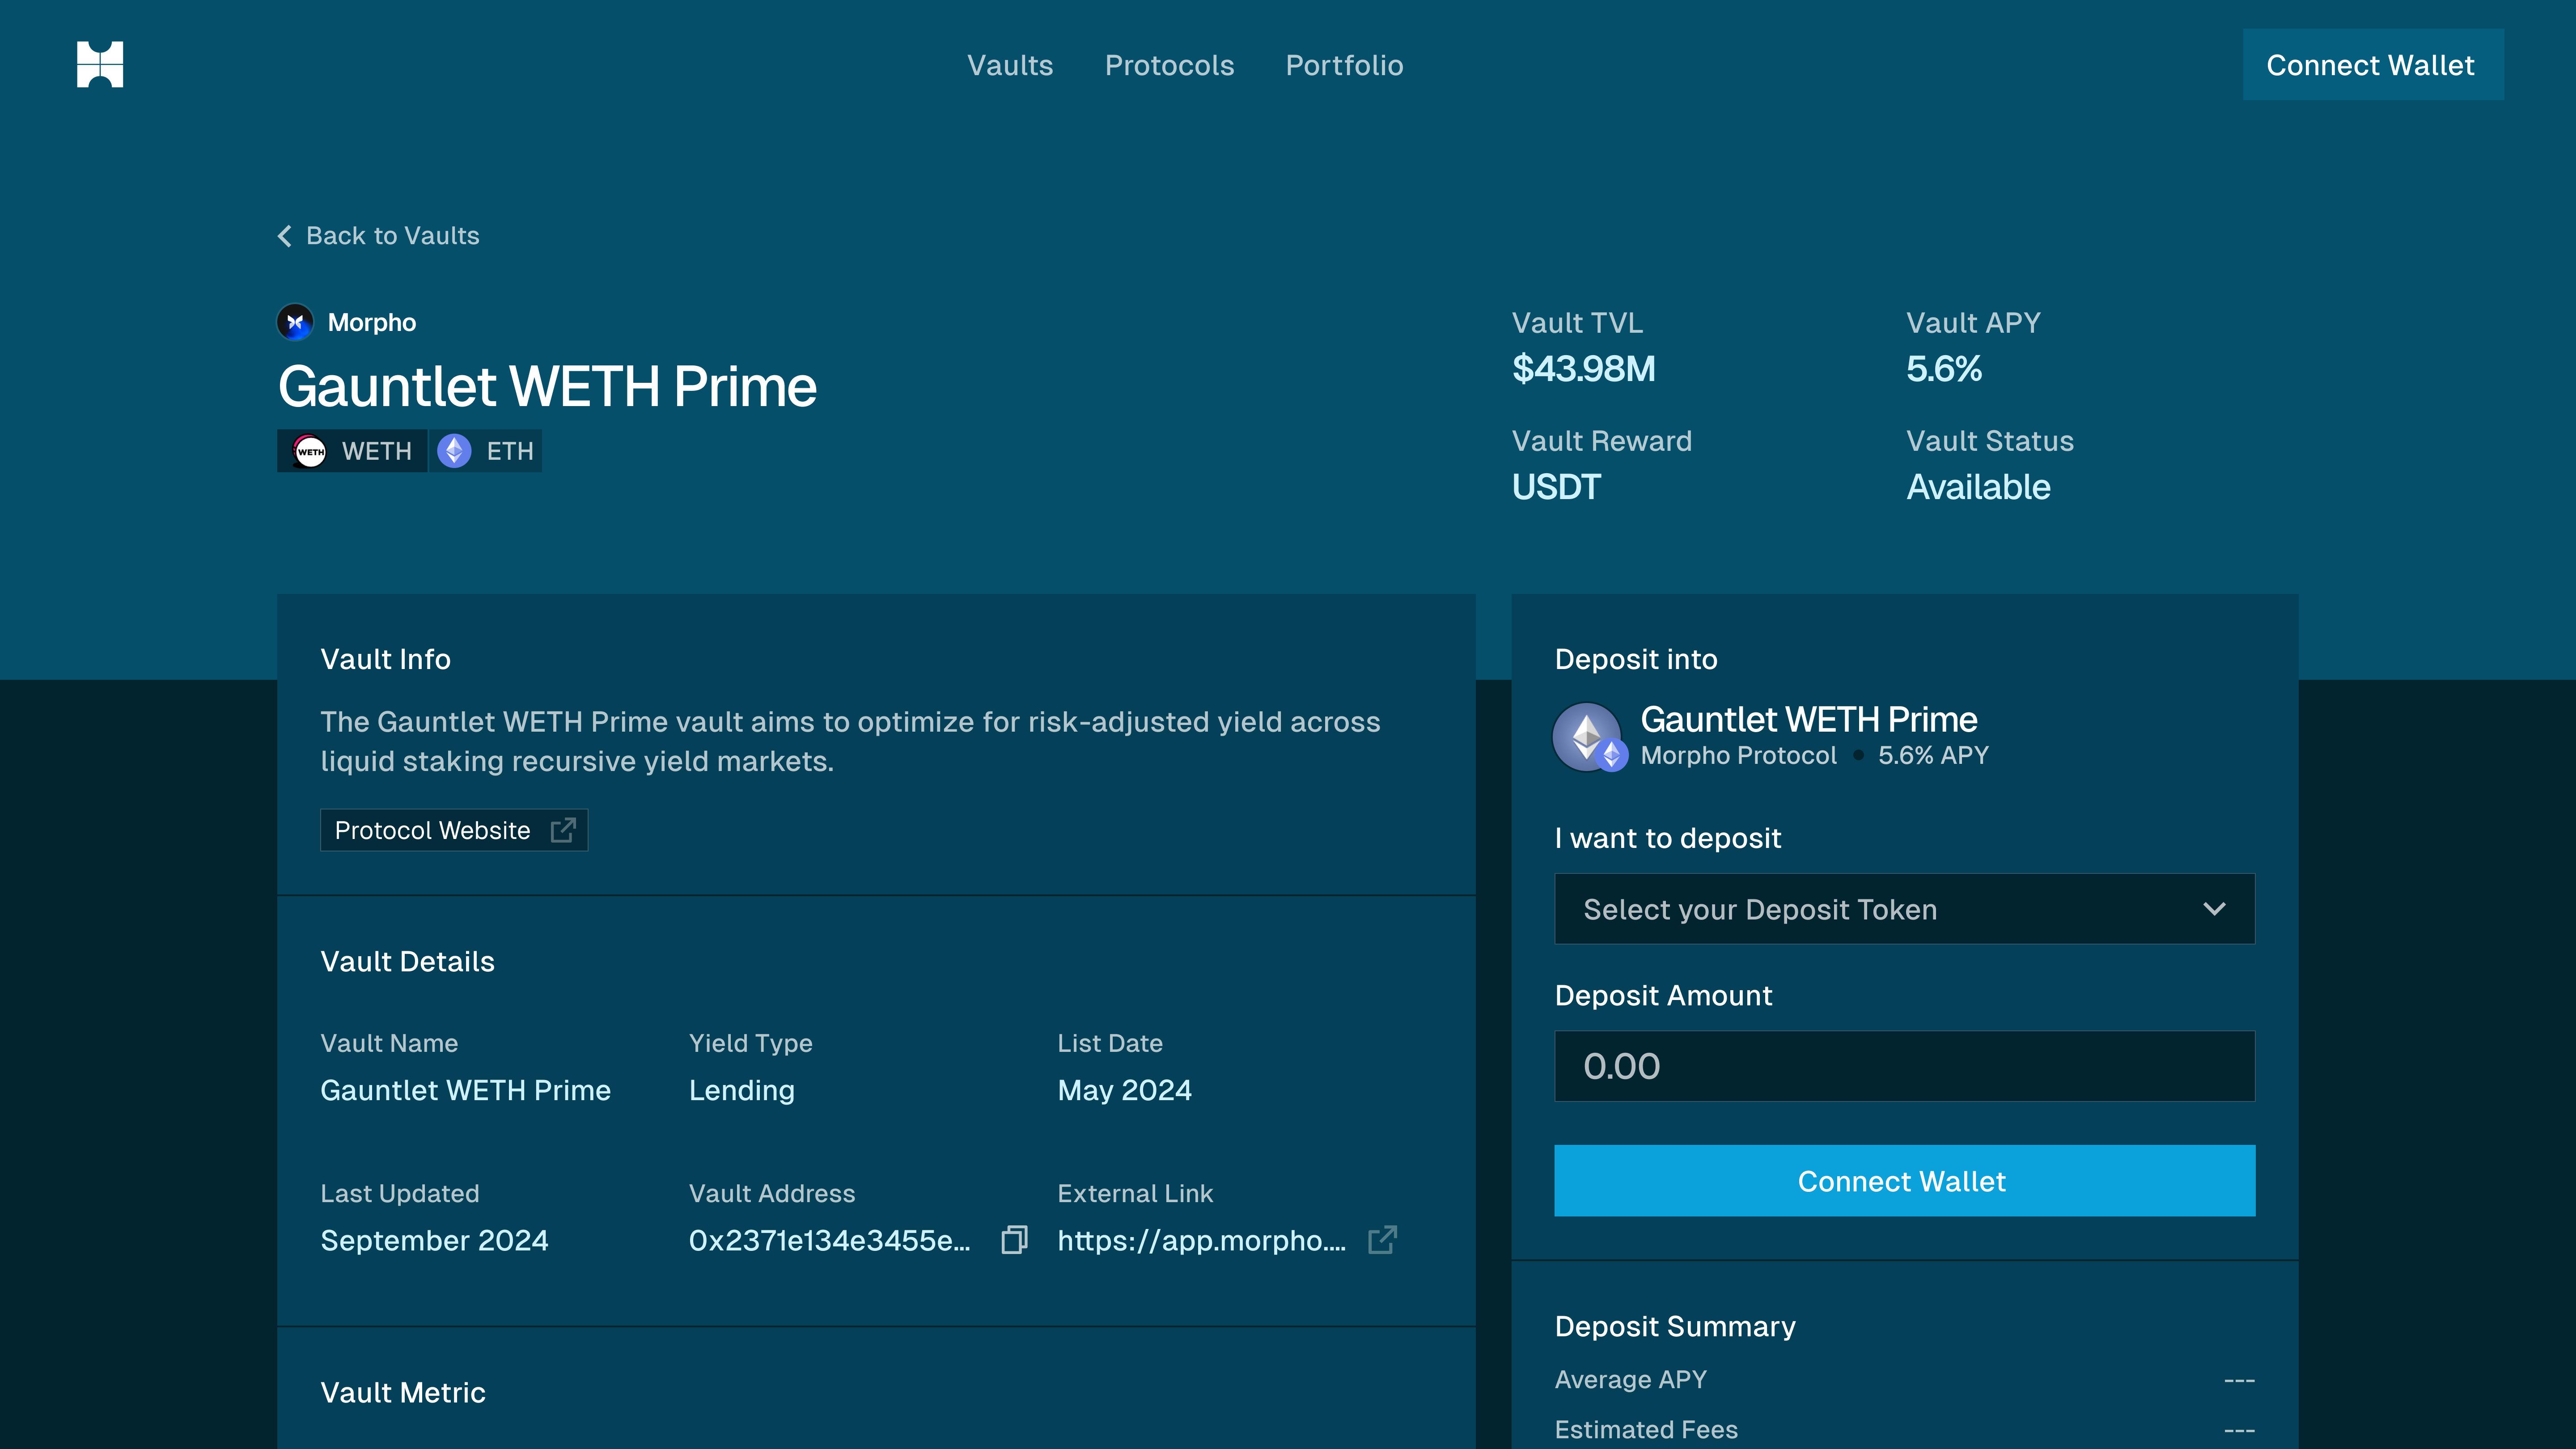This screenshot has height=1449, width=2576.
Task: Click the WETH token icon badge
Action: pyautogui.click(x=310, y=451)
